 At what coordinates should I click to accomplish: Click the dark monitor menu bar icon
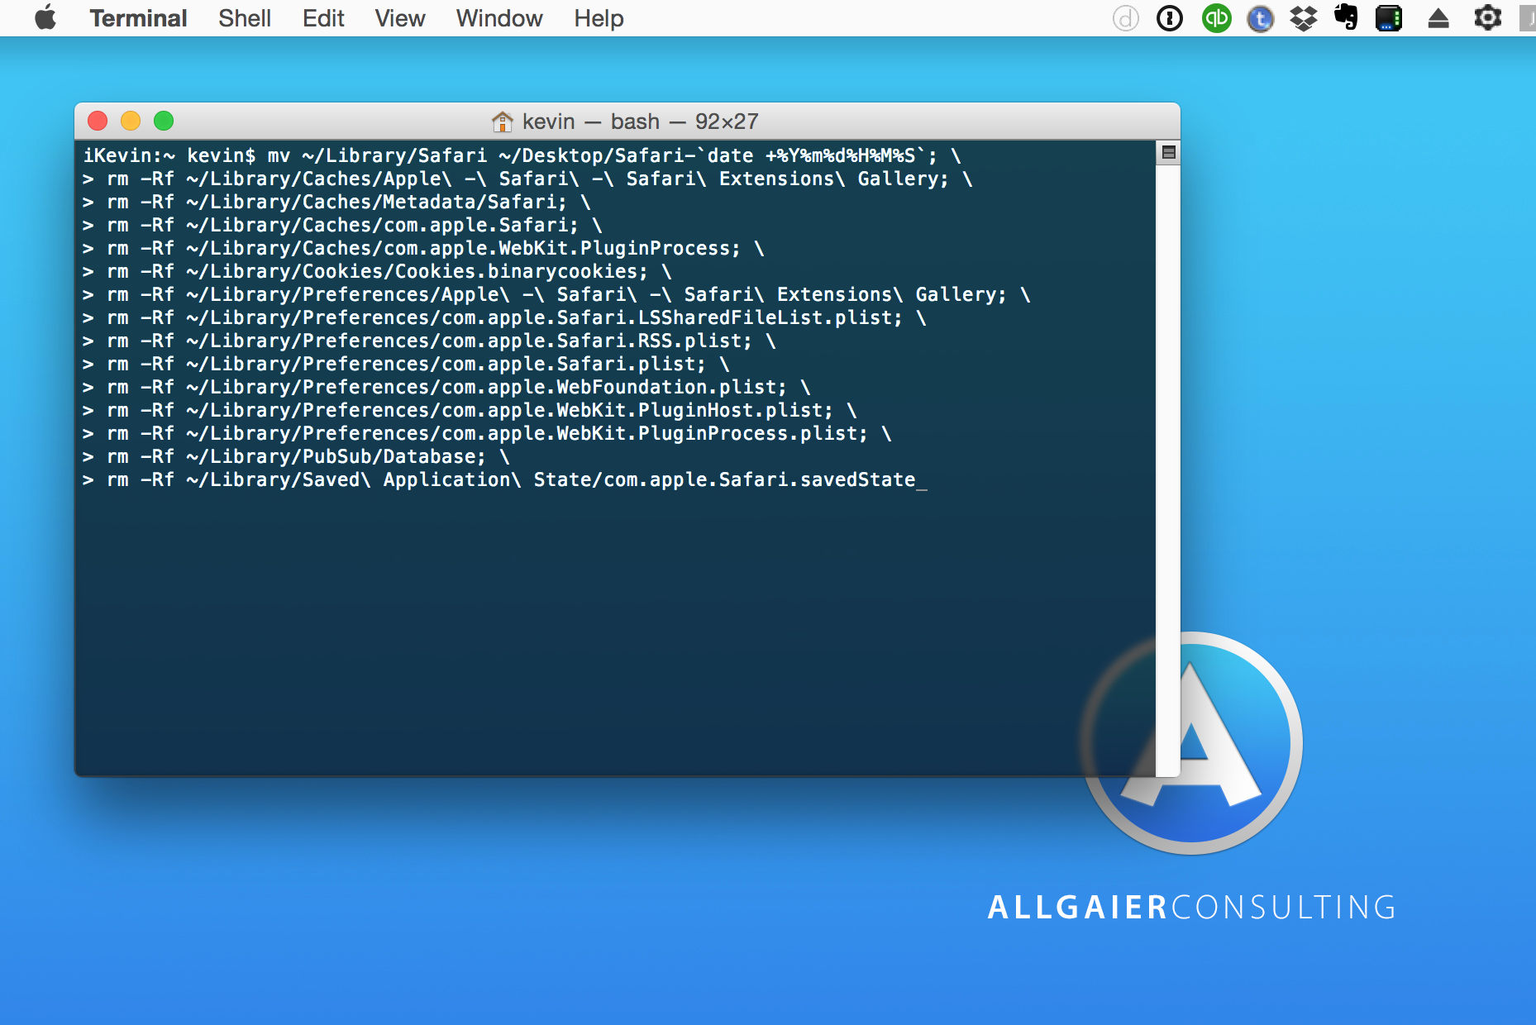1389,18
